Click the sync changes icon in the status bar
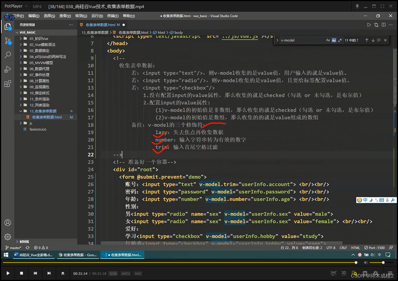The width and height of the screenshot is (398, 281). click(x=28, y=248)
